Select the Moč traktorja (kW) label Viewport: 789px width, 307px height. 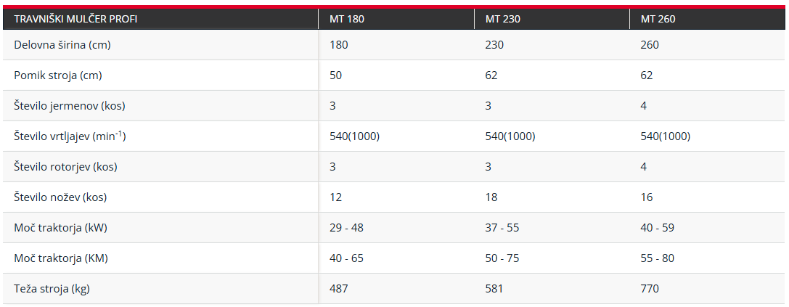[x=60, y=227]
